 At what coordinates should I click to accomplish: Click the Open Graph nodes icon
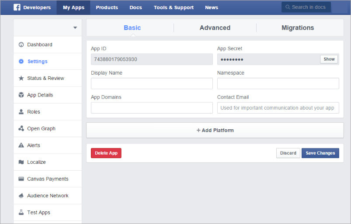[21, 128]
